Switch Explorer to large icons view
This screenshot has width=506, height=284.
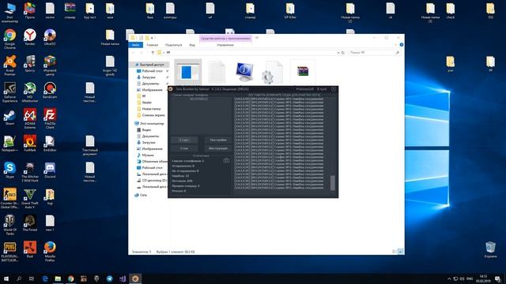(400, 252)
